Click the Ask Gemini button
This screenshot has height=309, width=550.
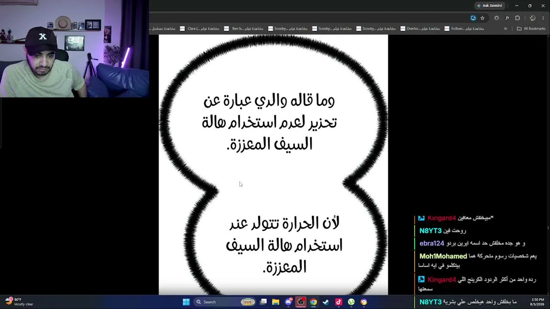(489, 6)
